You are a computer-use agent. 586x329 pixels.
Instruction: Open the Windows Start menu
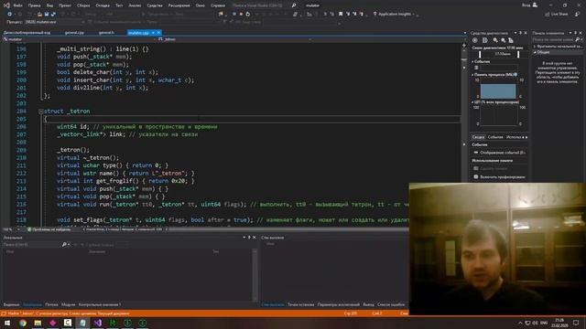[x=7, y=323]
